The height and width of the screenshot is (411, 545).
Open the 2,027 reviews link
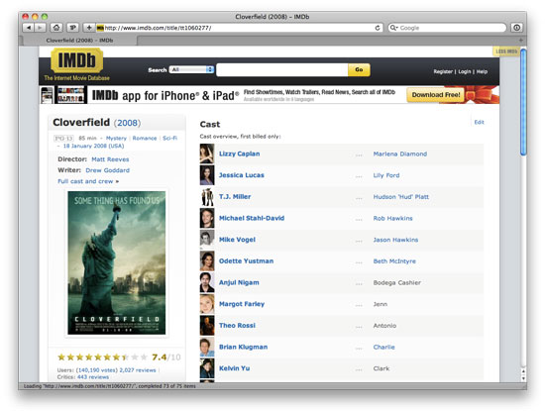(138, 370)
